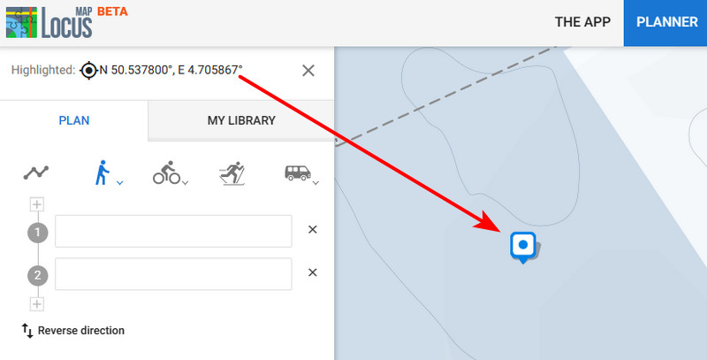Remove waypoint 2 with its X
The height and width of the screenshot is (360, 707).
(312, 272)
